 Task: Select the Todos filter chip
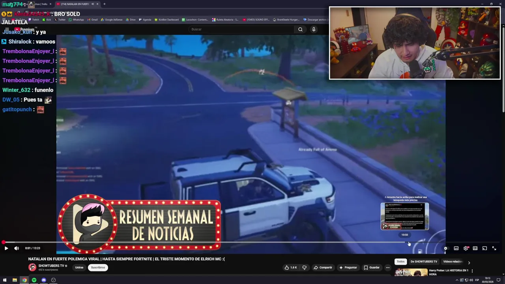click(400, 262)
